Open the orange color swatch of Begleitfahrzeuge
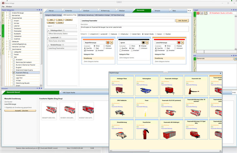 108,42
